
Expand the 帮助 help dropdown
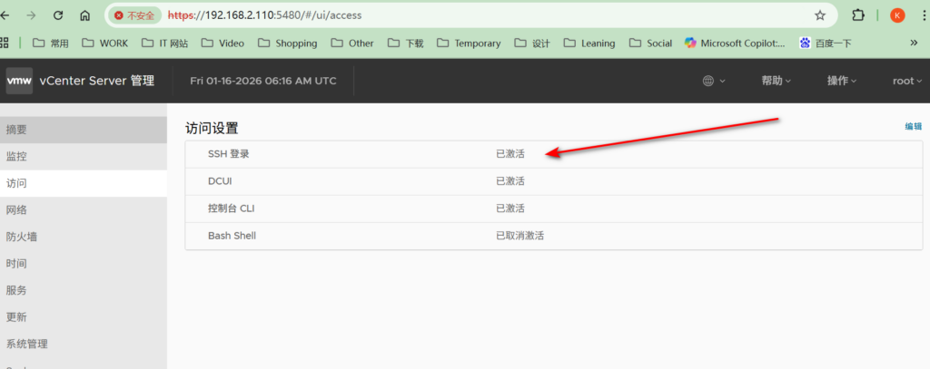coord(776,81)
